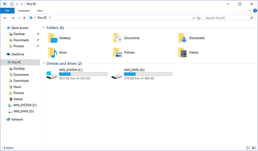Select Videos under This PC in sidebar
The width and height of the screenshot is (258, 151).
click(x=18, y=99)
